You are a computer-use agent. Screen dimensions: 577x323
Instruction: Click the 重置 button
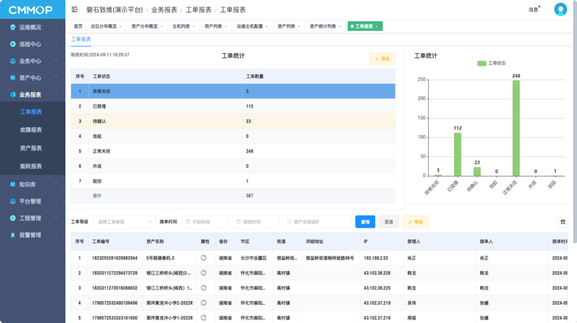[x=388, y=222]
